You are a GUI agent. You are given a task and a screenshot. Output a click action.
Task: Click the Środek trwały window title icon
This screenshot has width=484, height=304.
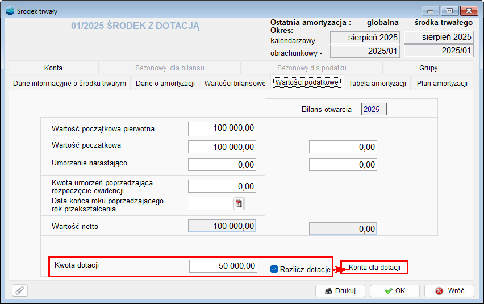coord(9,11)
